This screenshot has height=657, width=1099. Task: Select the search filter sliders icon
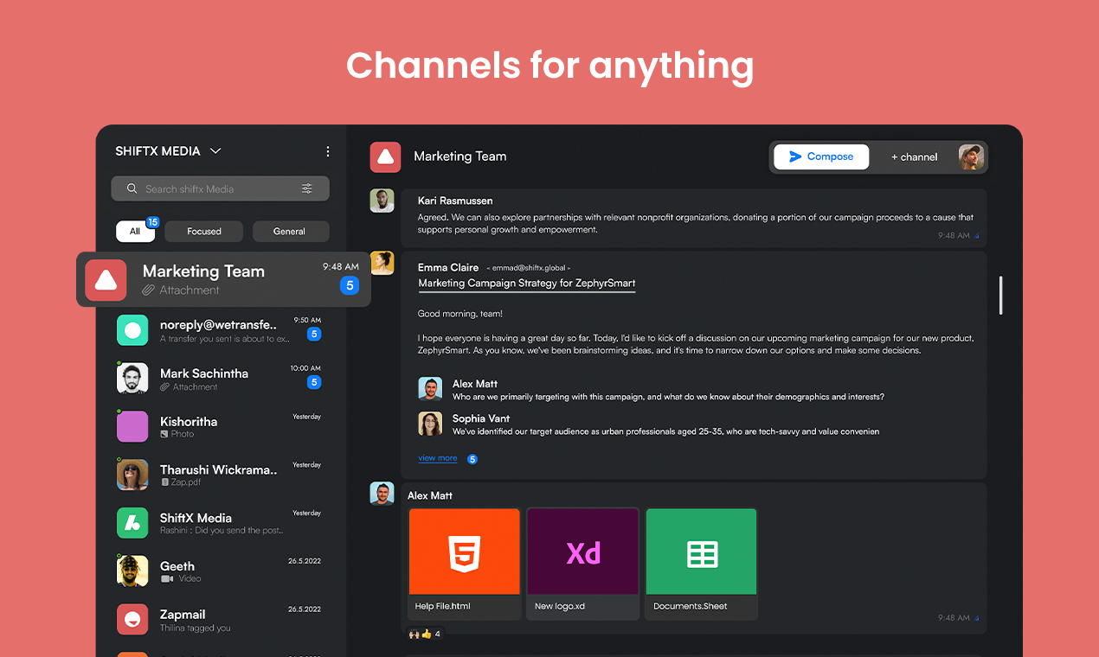pyautogui.click(x=307, y=188)
